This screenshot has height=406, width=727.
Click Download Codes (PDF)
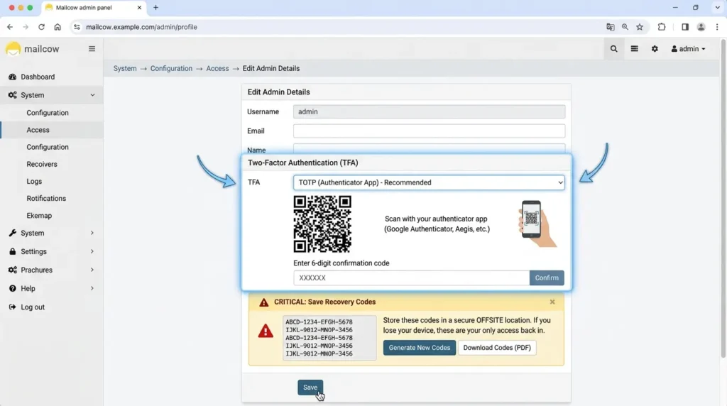coord(497,348)
